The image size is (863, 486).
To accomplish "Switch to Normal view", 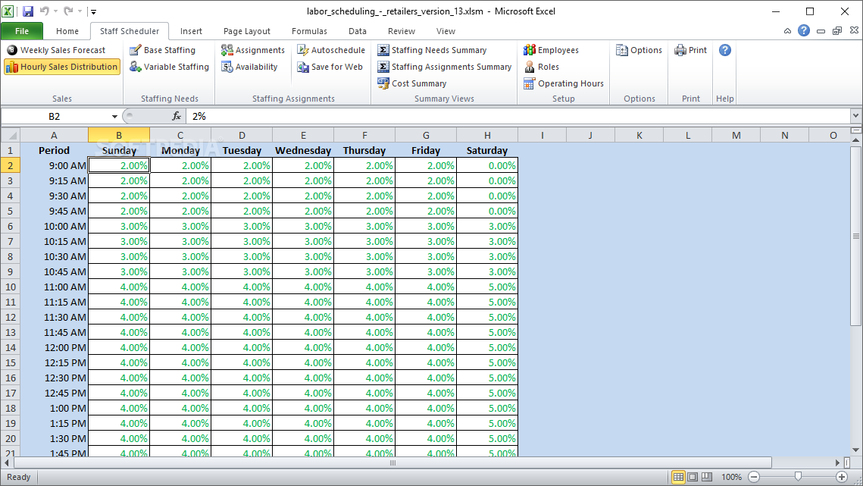I will coord(678,477).
